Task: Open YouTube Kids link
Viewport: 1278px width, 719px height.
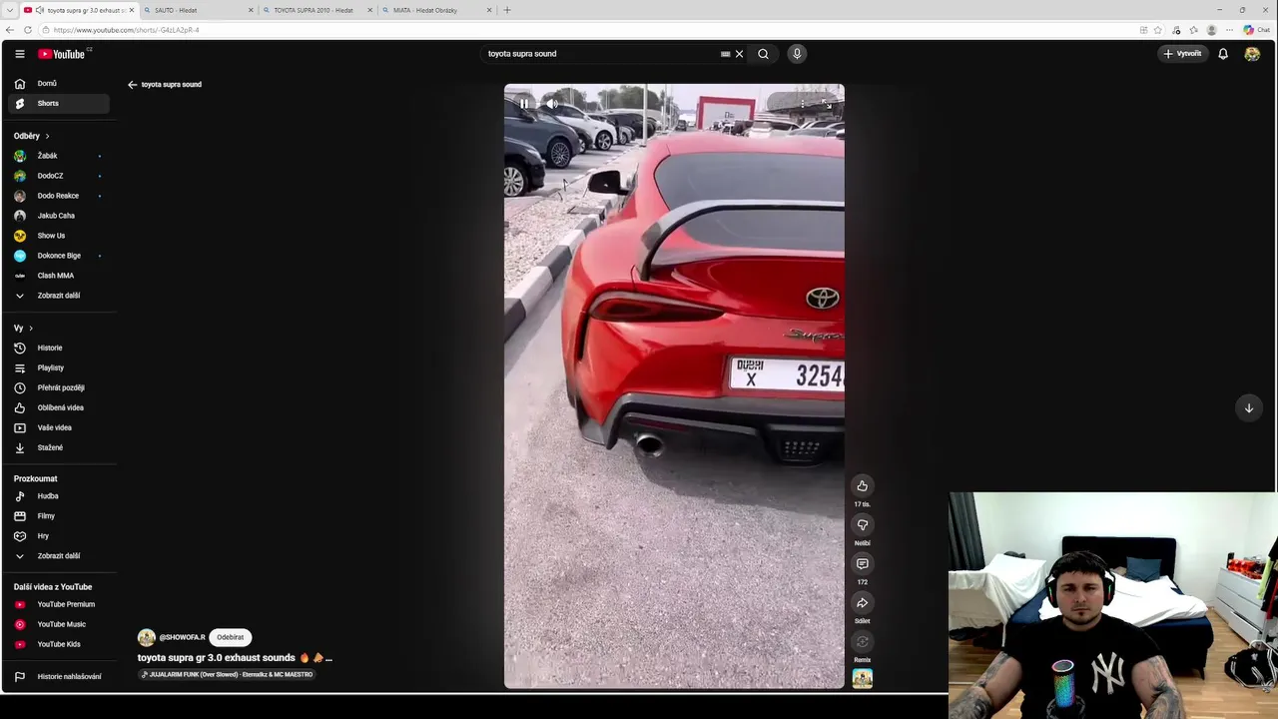Action: [x=59, y=644]
